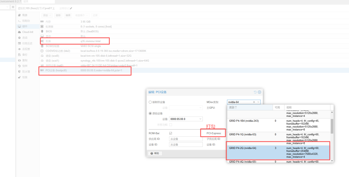Click the 防火墙 firewall shield icon
349x177 pixels.
tap(19, 71)
